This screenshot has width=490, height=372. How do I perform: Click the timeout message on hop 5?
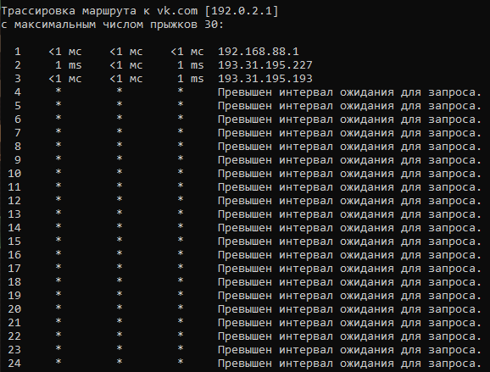click(349, 106)
